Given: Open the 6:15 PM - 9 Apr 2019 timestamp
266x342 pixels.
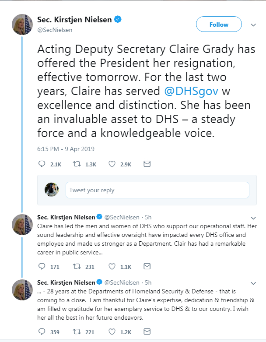Looking at the screenshot, I should [x=66, y=149].
